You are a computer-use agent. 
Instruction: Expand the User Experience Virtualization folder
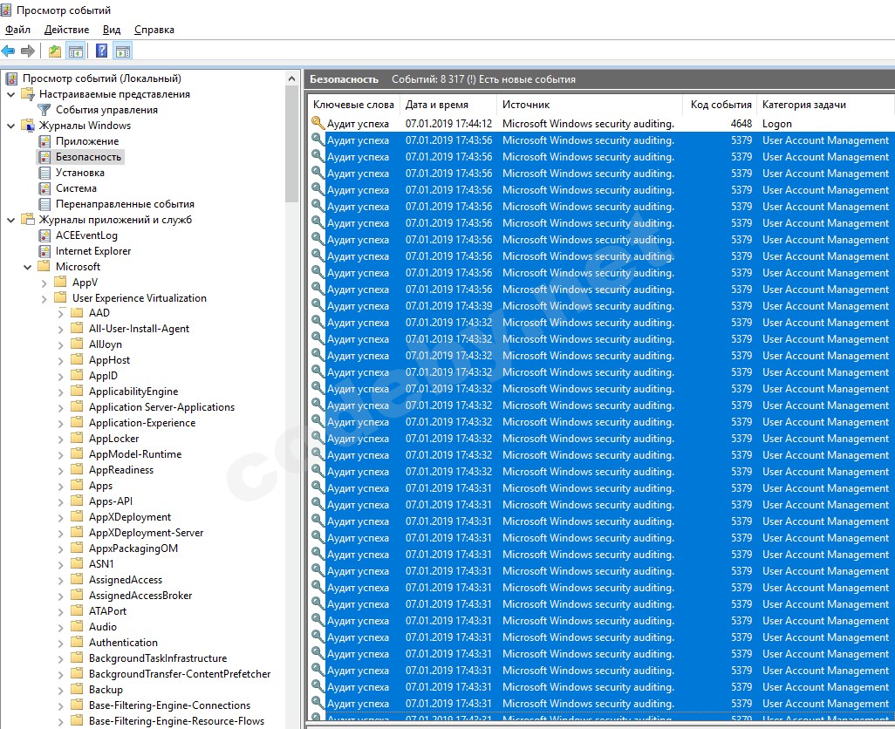click(44, 298)
